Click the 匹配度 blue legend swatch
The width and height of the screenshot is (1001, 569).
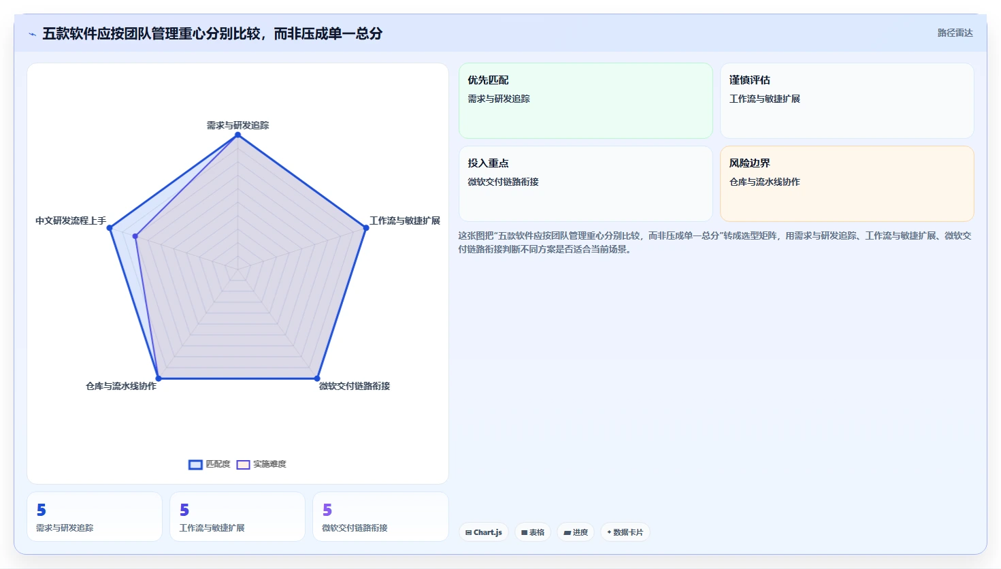(x=196, y=465)
